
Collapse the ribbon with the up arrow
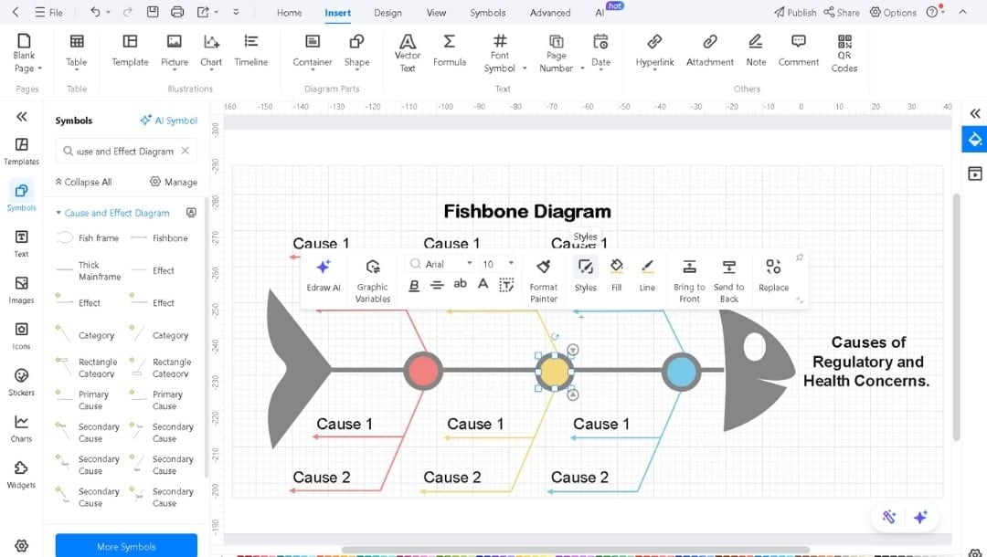click(961, 12)
